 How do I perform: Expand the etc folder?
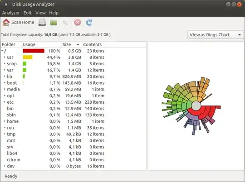[5, 102]
